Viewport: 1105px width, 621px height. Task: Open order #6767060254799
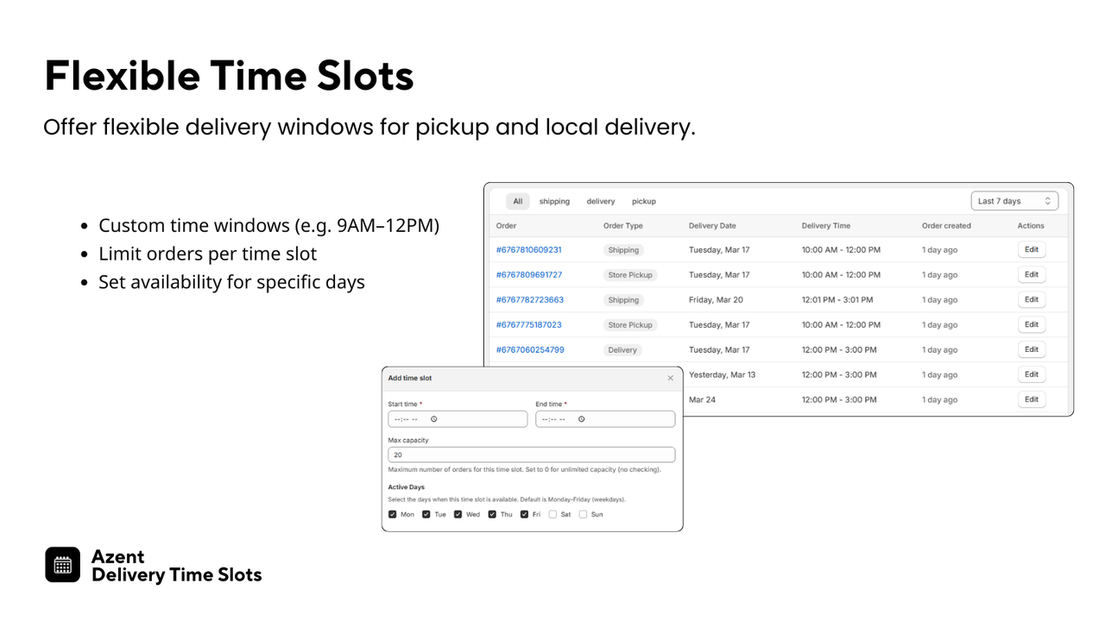click(x=530, y=349)
